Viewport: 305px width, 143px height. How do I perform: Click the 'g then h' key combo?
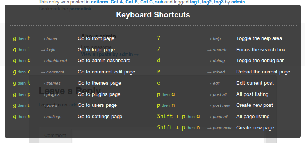click(22, 38)
